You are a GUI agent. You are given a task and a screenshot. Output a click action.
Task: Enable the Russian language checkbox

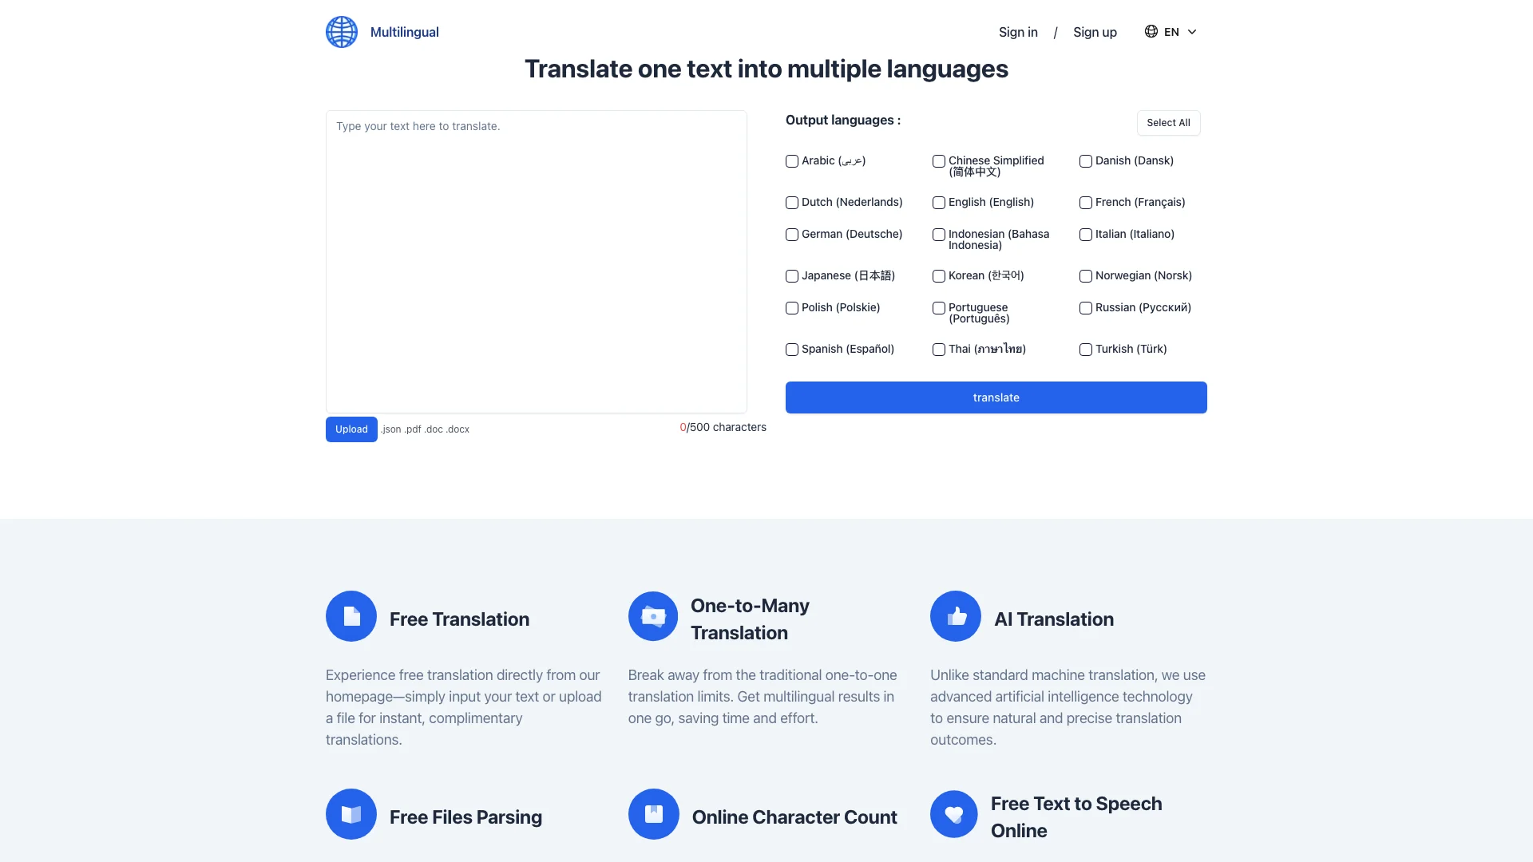click(x=1084, y=307)
